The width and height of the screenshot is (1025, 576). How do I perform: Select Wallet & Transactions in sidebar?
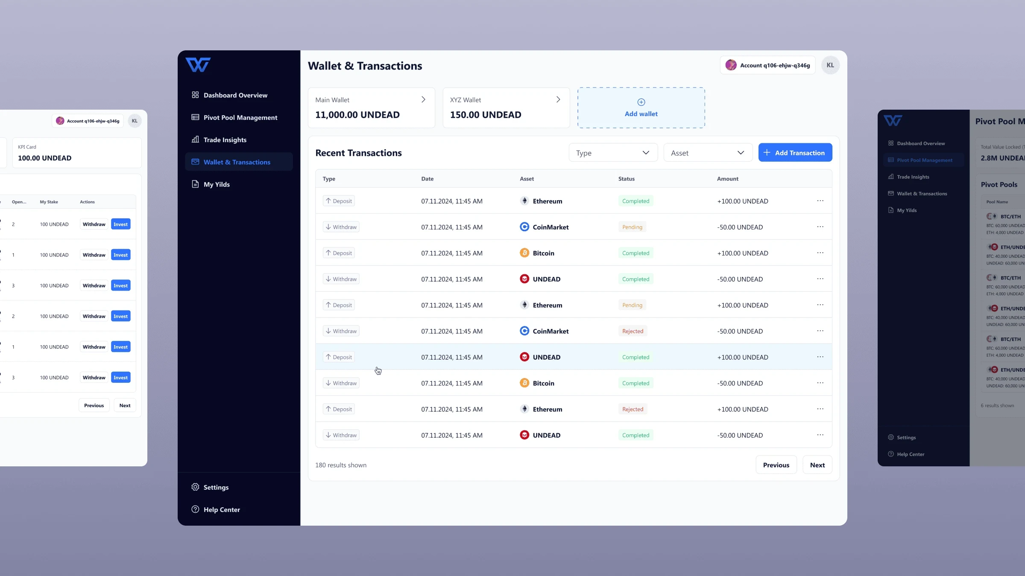pos(237,162)
